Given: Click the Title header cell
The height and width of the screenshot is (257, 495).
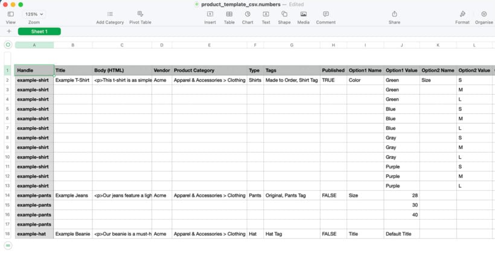Looking at the screenshot, I should click(x=73, y=71).
